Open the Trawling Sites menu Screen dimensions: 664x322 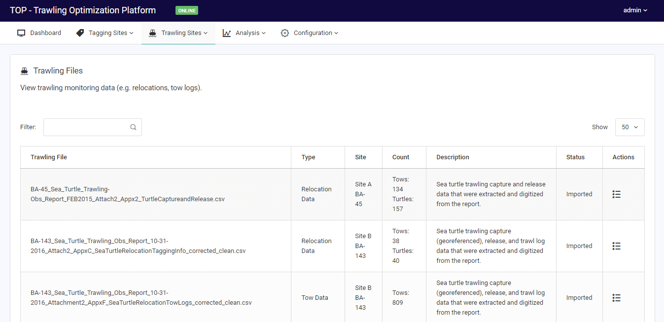pyautogui.click(x=178, y=33)
